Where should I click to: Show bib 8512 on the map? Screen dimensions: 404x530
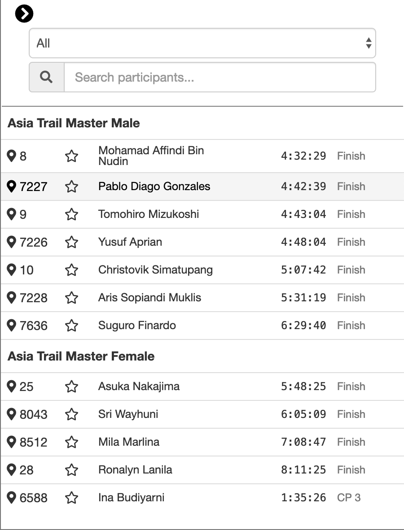[12, 442]
